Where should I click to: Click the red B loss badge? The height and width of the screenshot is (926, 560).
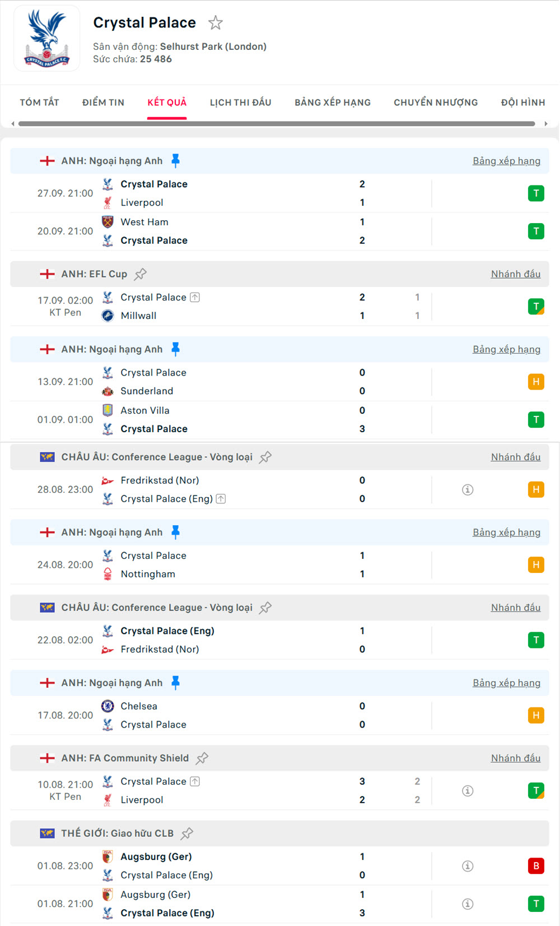click(x=536, y=866)
